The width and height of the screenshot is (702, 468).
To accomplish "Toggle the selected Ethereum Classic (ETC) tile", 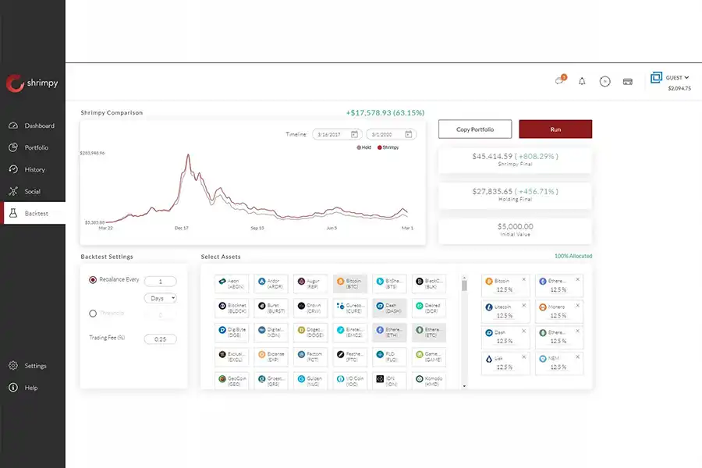I will (429, 332).
